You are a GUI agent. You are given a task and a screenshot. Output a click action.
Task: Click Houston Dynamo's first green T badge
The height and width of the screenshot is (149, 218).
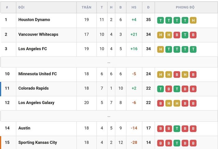point(160,20)
